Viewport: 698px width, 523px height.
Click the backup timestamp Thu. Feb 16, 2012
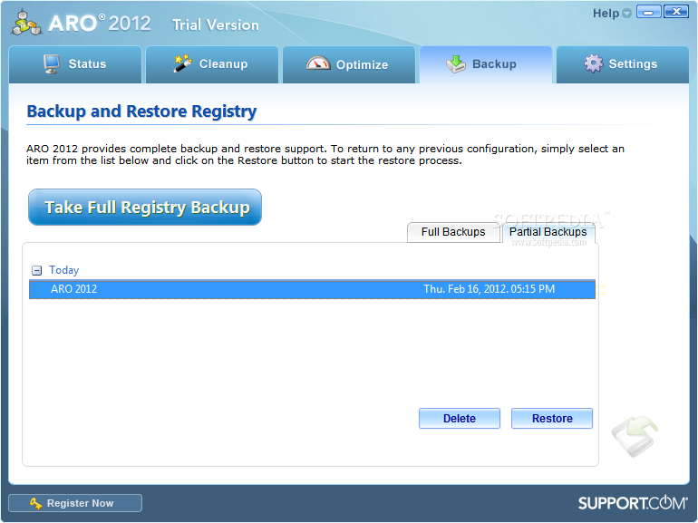tap(489, 289)
